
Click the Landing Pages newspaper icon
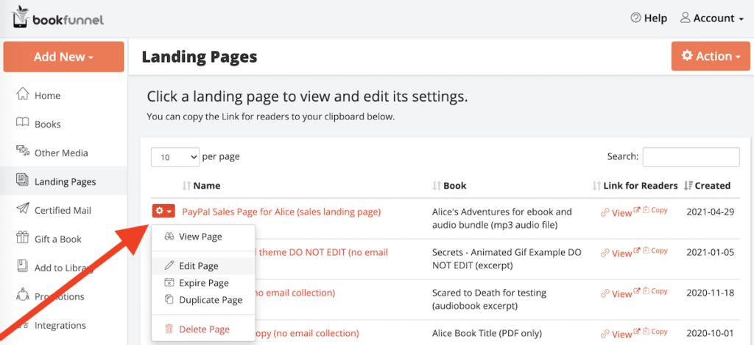coord(23,181)
